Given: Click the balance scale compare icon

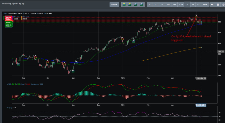Looking at the screenshot, I should (x=223, y=5).
